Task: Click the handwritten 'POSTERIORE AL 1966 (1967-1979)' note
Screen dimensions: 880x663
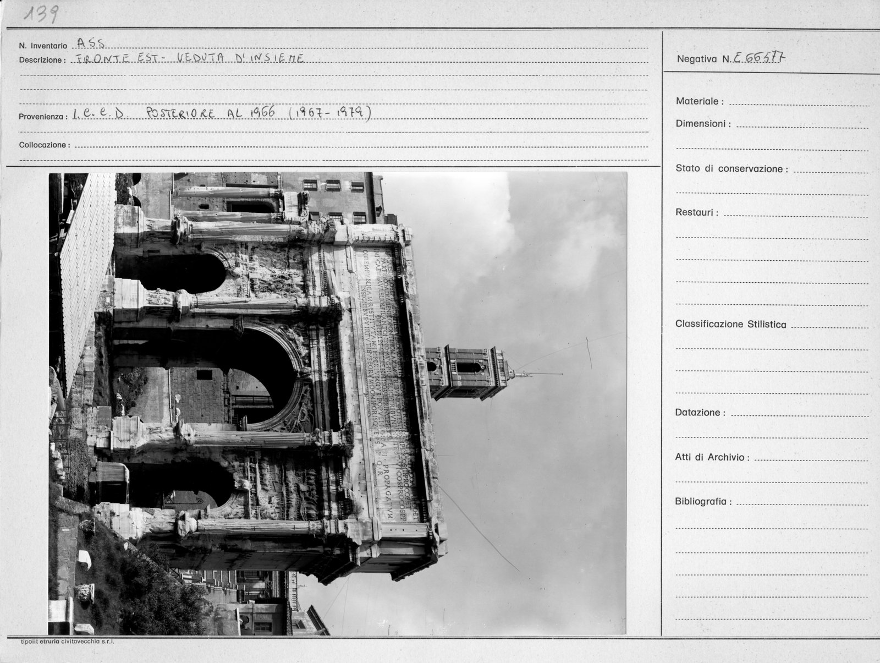Action: (x=258, y=113)
